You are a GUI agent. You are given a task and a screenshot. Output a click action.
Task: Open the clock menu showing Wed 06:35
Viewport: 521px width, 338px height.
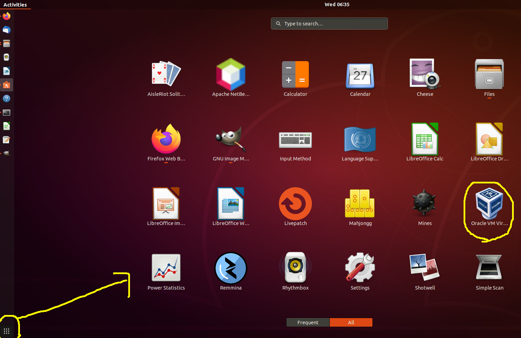tap(337, 4)
